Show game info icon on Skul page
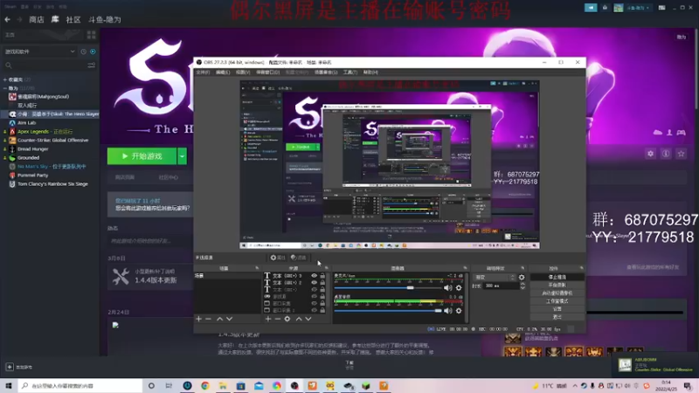This screenshot has width=699, height=393. pyautogui.click(x=666, y=154)
